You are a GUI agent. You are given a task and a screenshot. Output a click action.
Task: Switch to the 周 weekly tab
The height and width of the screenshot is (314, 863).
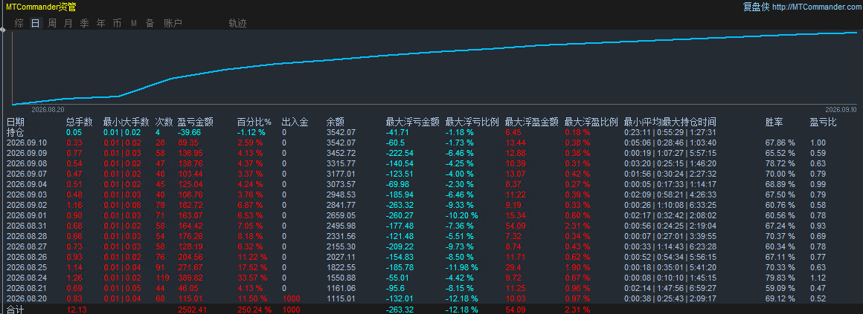pyautogui.click(x=52, y=23)
